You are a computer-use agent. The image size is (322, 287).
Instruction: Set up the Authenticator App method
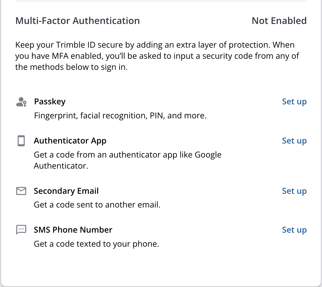click(294, 141)
